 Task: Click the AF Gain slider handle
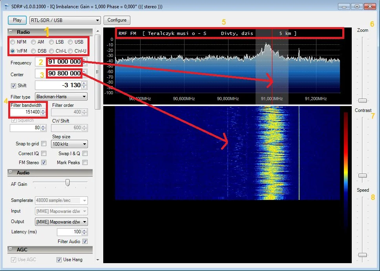pyautogui.click(x=68, y=183)
